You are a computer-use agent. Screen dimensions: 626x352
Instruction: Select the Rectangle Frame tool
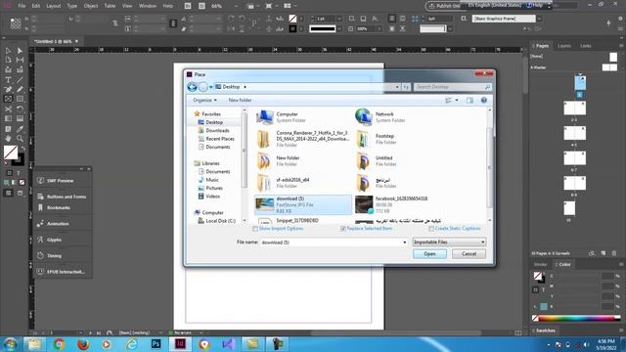click(8, 99)
